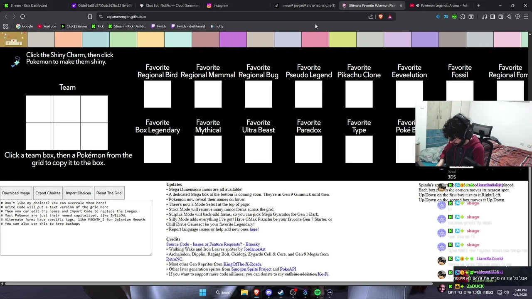Open the PokeAPI link

288,269
